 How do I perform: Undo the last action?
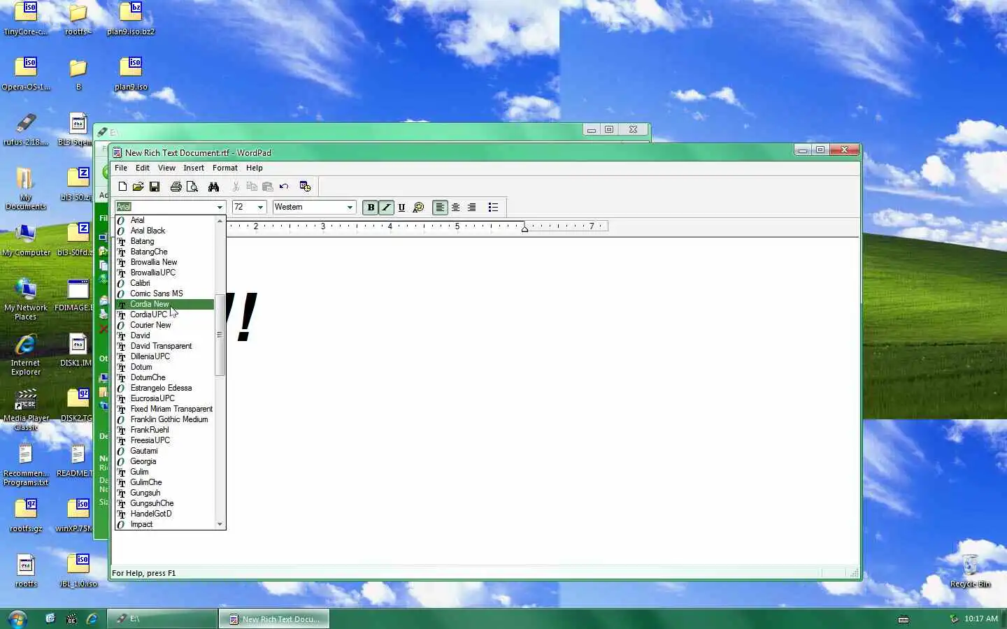[284, 187]
